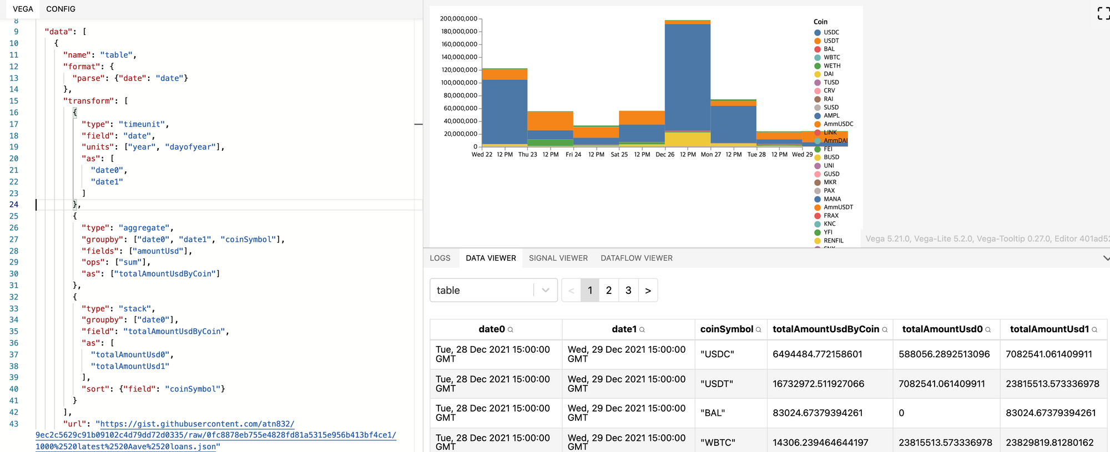Select page 3 in the data pagination

(x=628, y=291)
